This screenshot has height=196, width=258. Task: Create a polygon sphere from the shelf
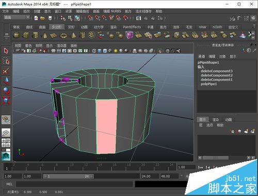point(17,35)
